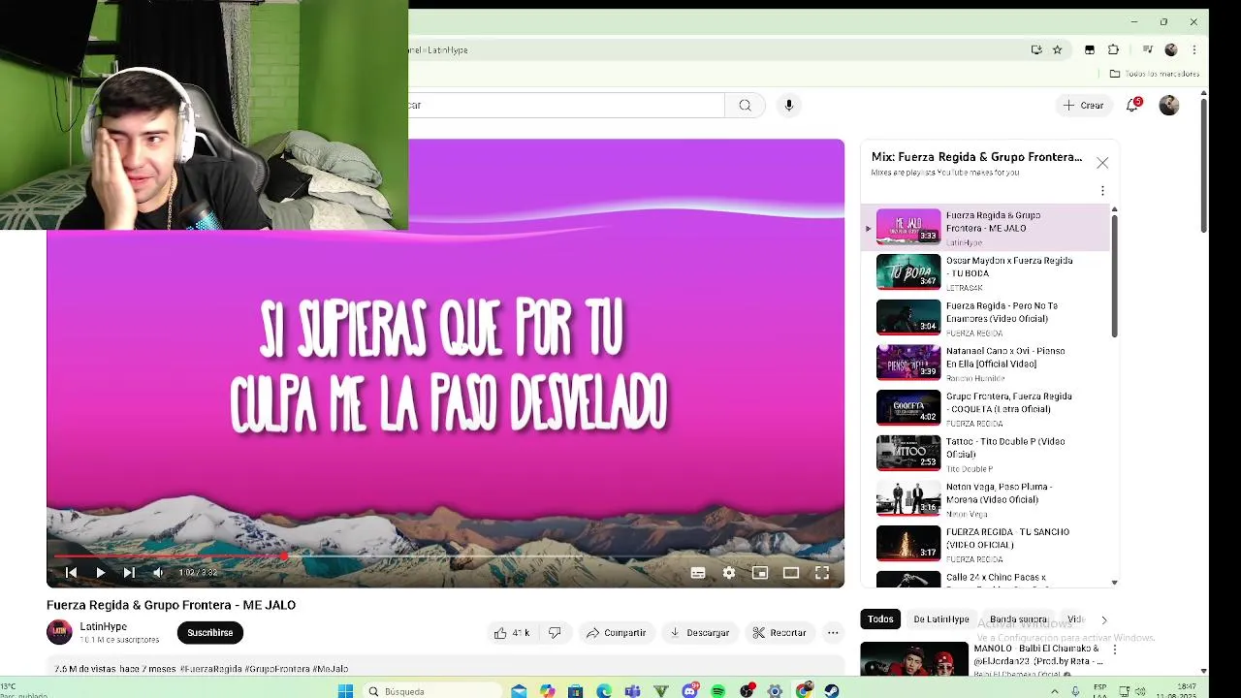The height and width of the screenshot is (698, 1241).
Task: Open Discord from the taskbar
Action: (x=689, y=690)
